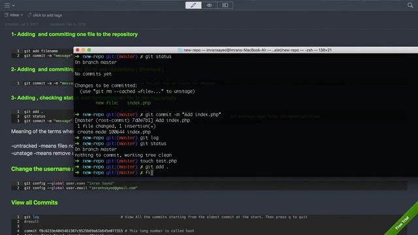Image resolution: width=418 pixels, height=235 pixels.
Task: Click git config user.email line
Action: 81,188
